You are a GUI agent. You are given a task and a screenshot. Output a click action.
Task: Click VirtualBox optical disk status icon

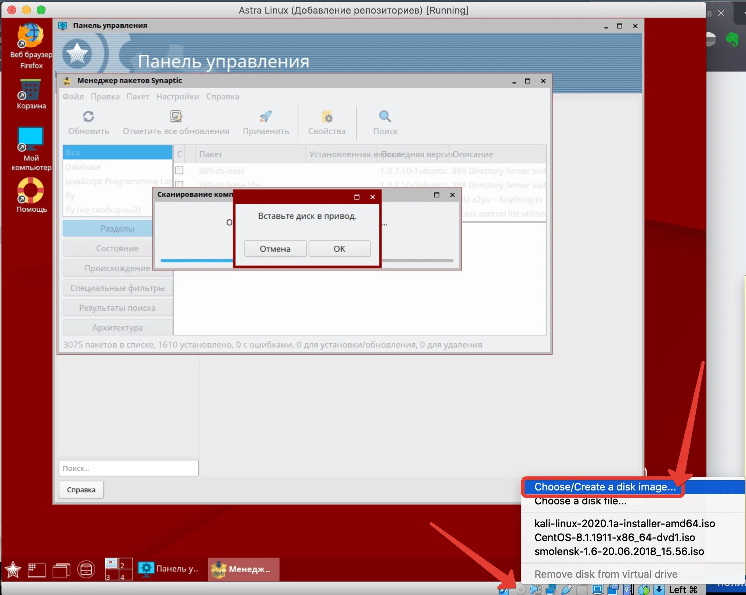coord(520,589)
